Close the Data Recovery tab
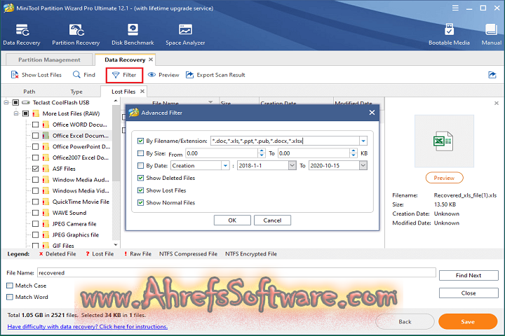Image resolution: width=505 pixels, height=336 pixels. pos(151,59)
